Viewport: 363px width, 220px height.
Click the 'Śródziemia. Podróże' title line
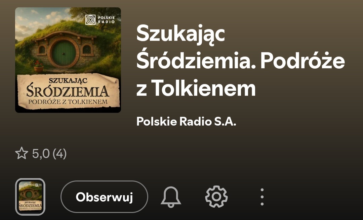click(x=241, y=60)
